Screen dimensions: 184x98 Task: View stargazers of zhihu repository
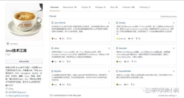tap(62, 62)
